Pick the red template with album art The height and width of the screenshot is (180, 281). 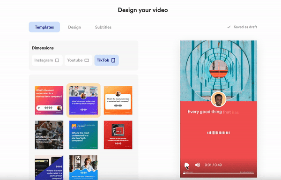pos(118,135)
